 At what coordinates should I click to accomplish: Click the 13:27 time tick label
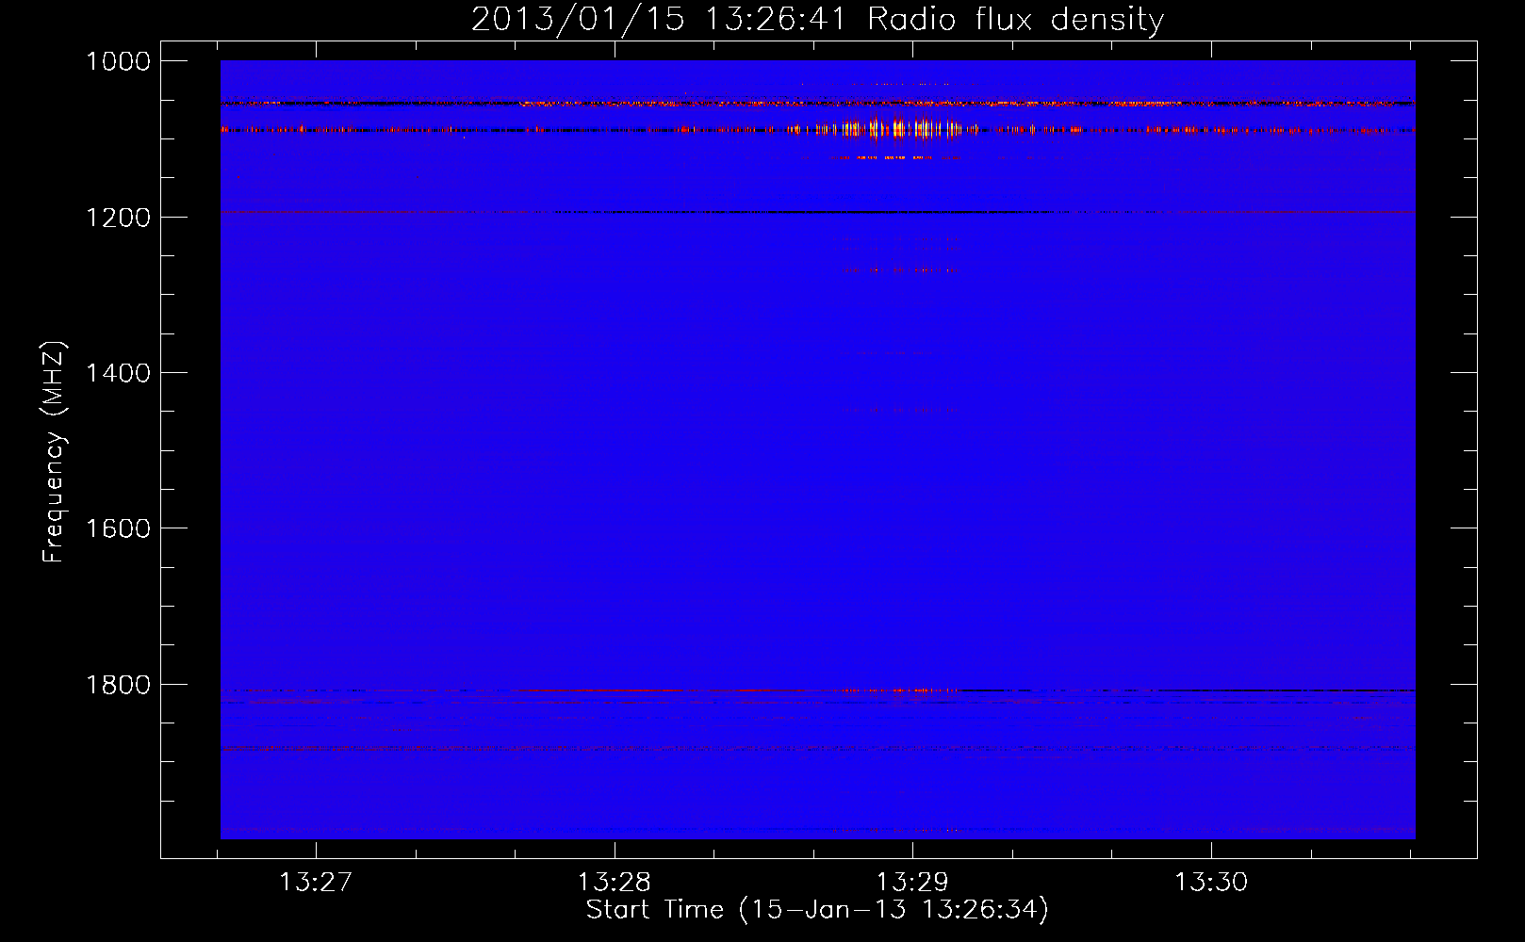[316, 882]
